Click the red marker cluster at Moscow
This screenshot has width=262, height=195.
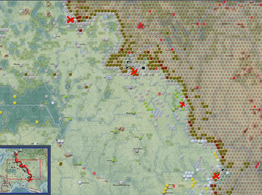140,26
